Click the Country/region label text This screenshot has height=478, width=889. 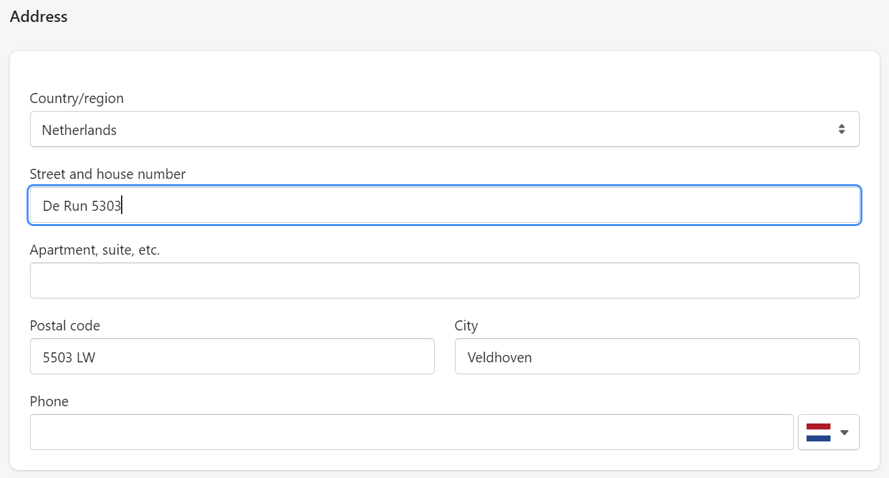[76, 98]
